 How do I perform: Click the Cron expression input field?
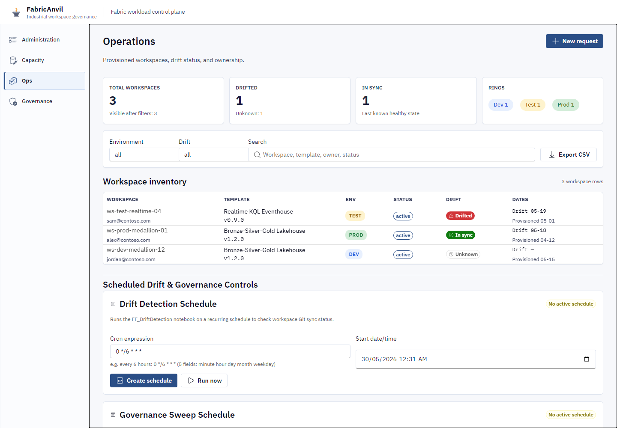(x=230, y=351)
